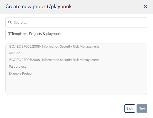Click the word playbooks in filter box
Image resolution: width=153 pixels, height=118 pixels.
click(54, 34)
